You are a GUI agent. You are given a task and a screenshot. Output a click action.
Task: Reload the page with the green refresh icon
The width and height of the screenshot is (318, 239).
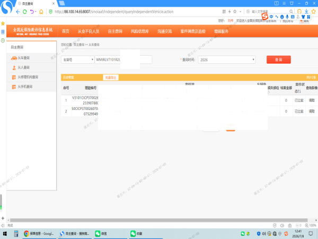[x=25, y=12]
